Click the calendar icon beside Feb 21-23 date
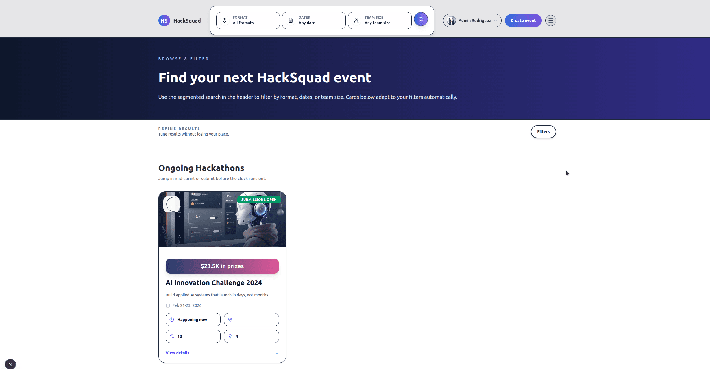This screenshot has height=369, width=710. pyautogui.click(x=168, y=305)
